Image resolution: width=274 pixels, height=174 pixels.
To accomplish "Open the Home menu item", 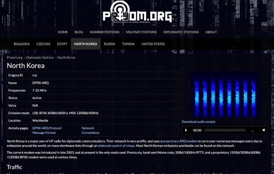I will 63,32.
